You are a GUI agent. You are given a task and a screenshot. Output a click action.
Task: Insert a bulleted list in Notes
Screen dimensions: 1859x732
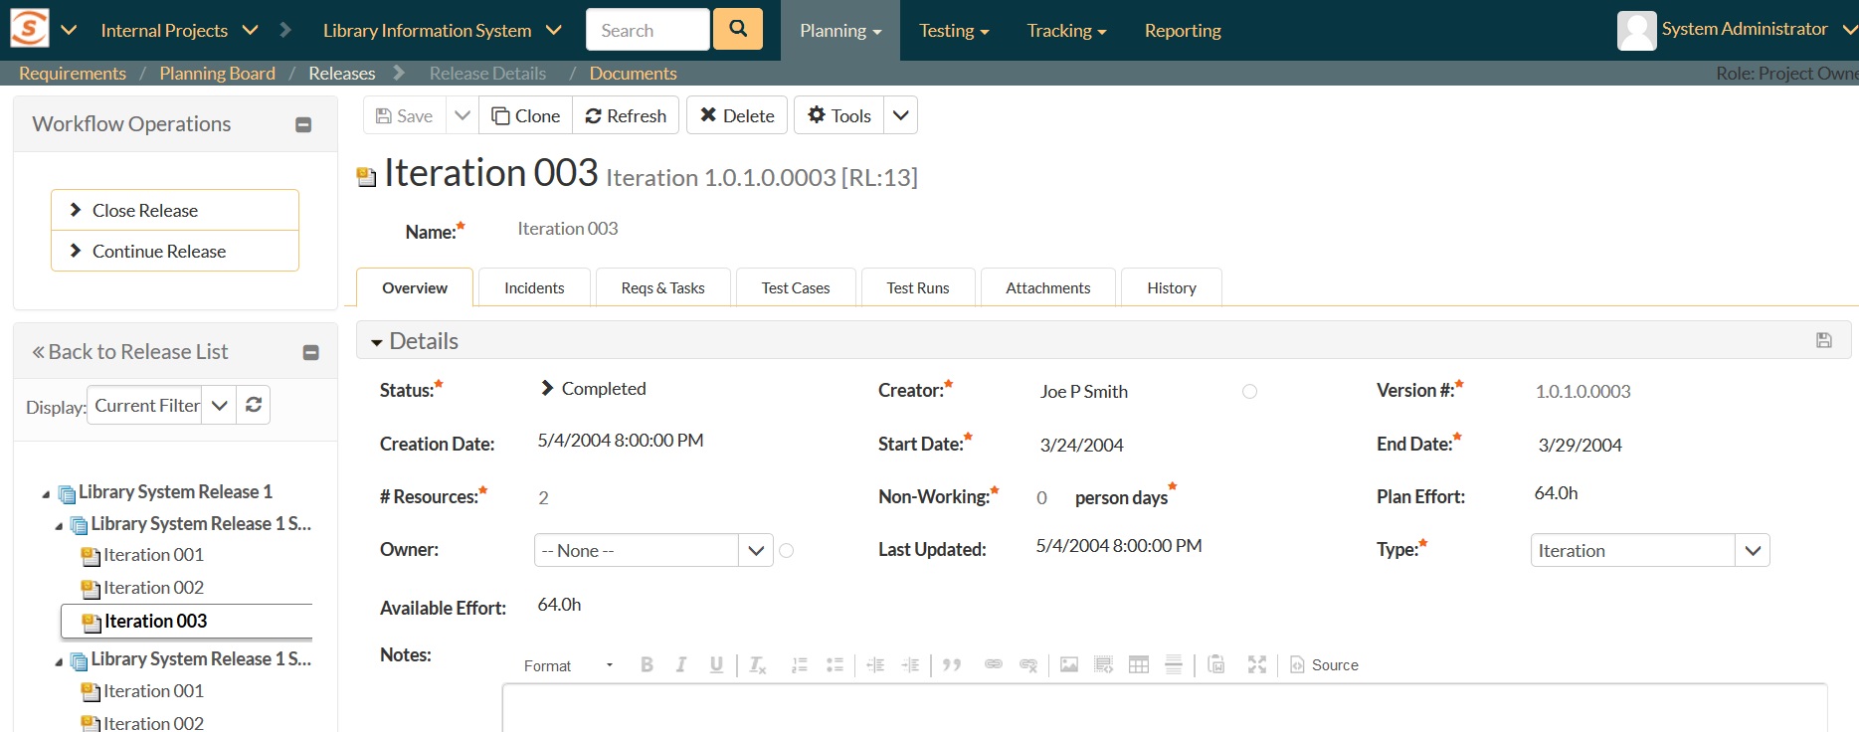(x=835, y=664)
